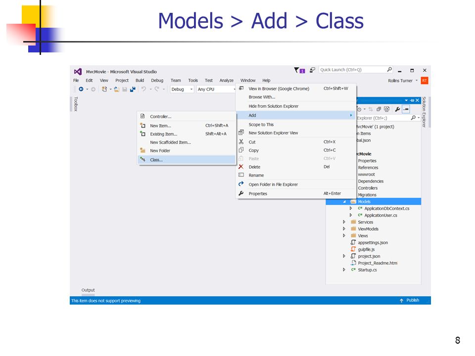Viewport: 475px width, 356px height.
Task: Choose Class... from the Add submenu
Action: point(187,160)
